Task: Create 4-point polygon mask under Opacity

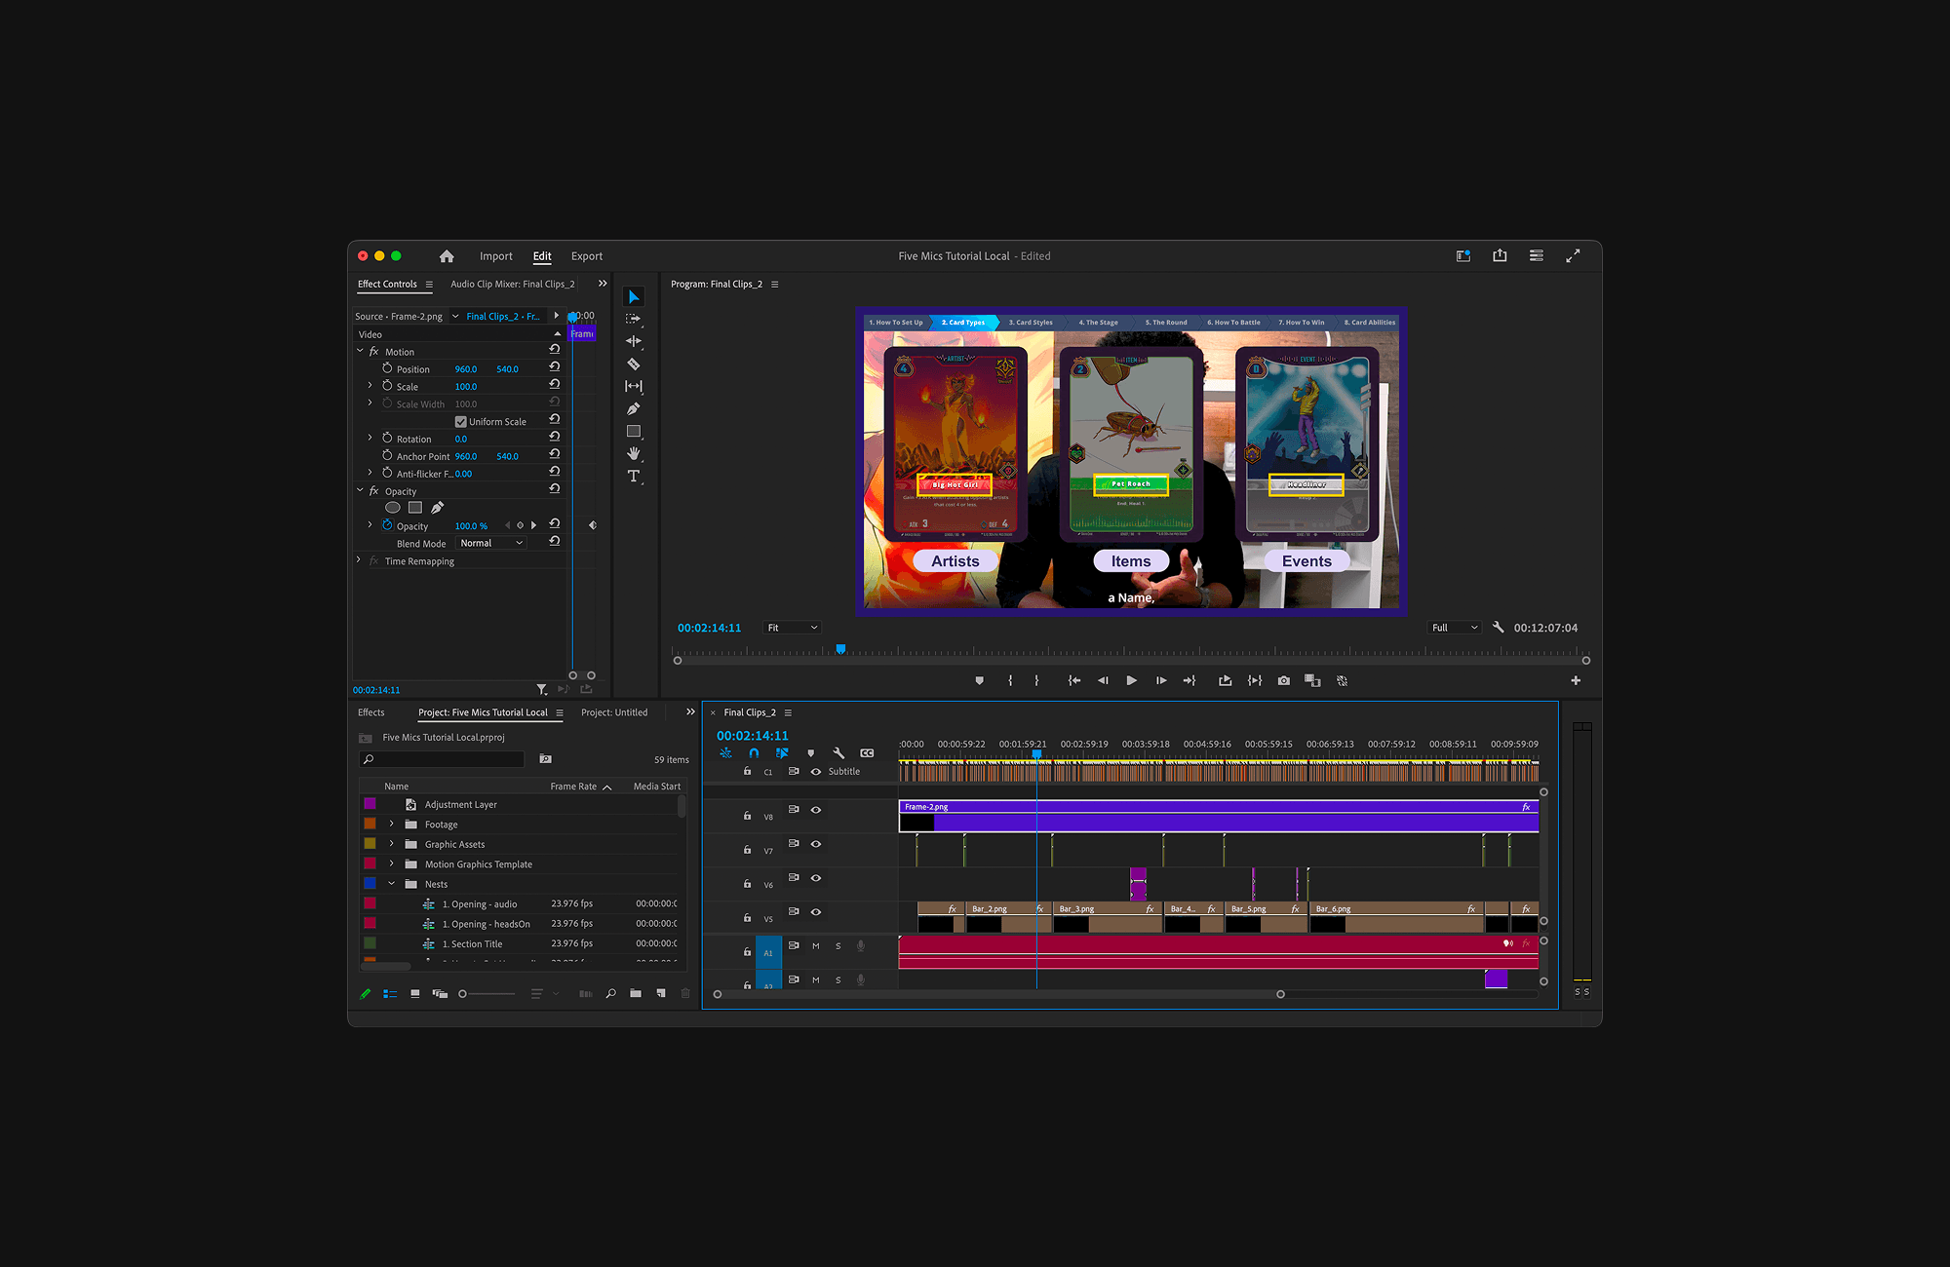Action: pyautogui.click(x=415, y=508)
